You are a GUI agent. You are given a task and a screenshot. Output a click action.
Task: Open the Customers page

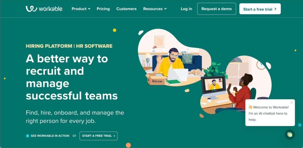(x=126, y=9)
